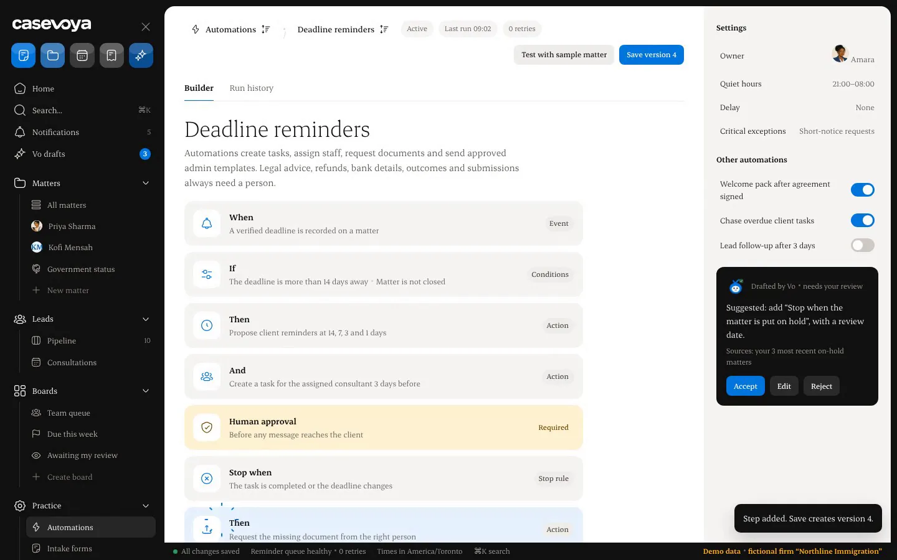Switch to the Builder tab
This screenshot has height=560, width=897.
tap(199, 88)
